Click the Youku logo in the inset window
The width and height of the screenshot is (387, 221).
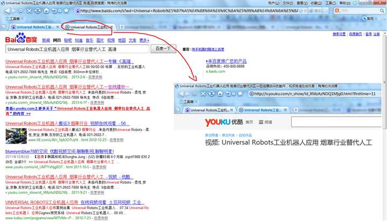tap(224, 122)
